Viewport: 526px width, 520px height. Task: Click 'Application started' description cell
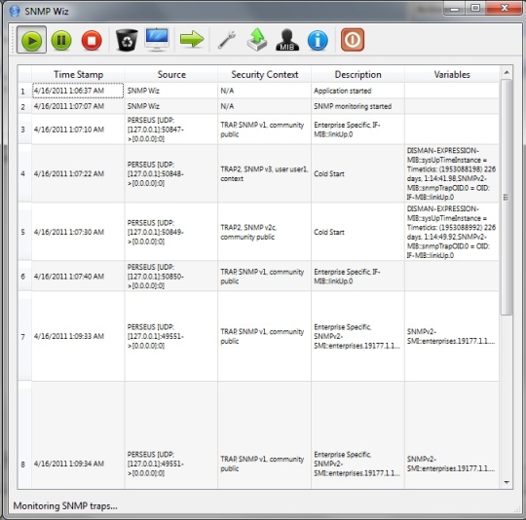[357, 91]
